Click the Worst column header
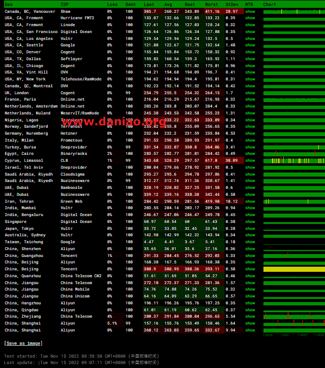The height and width of the screenshot is (368, 325). (211, 4)
